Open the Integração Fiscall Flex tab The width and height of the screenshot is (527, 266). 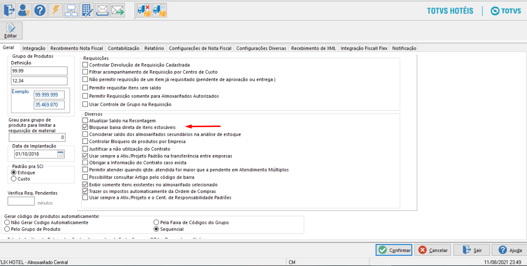pos(364,48)
